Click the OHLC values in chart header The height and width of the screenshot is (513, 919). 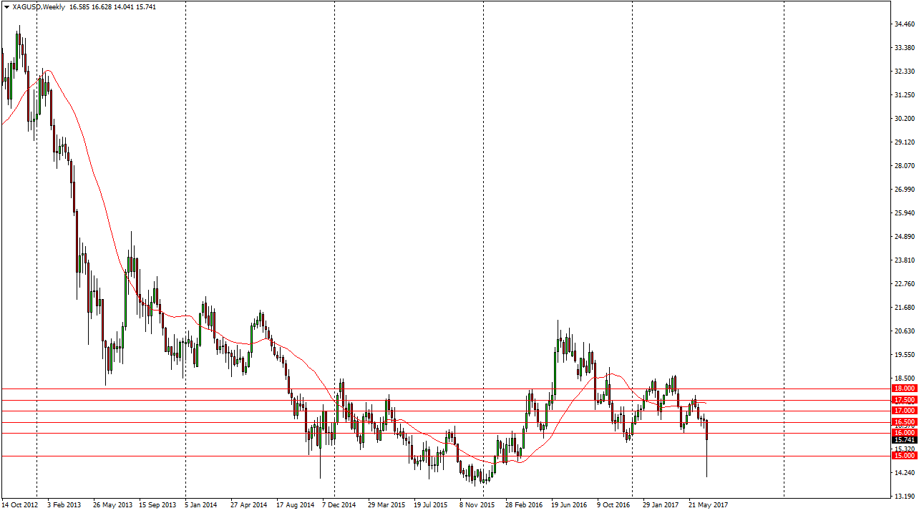pos(113,7)
